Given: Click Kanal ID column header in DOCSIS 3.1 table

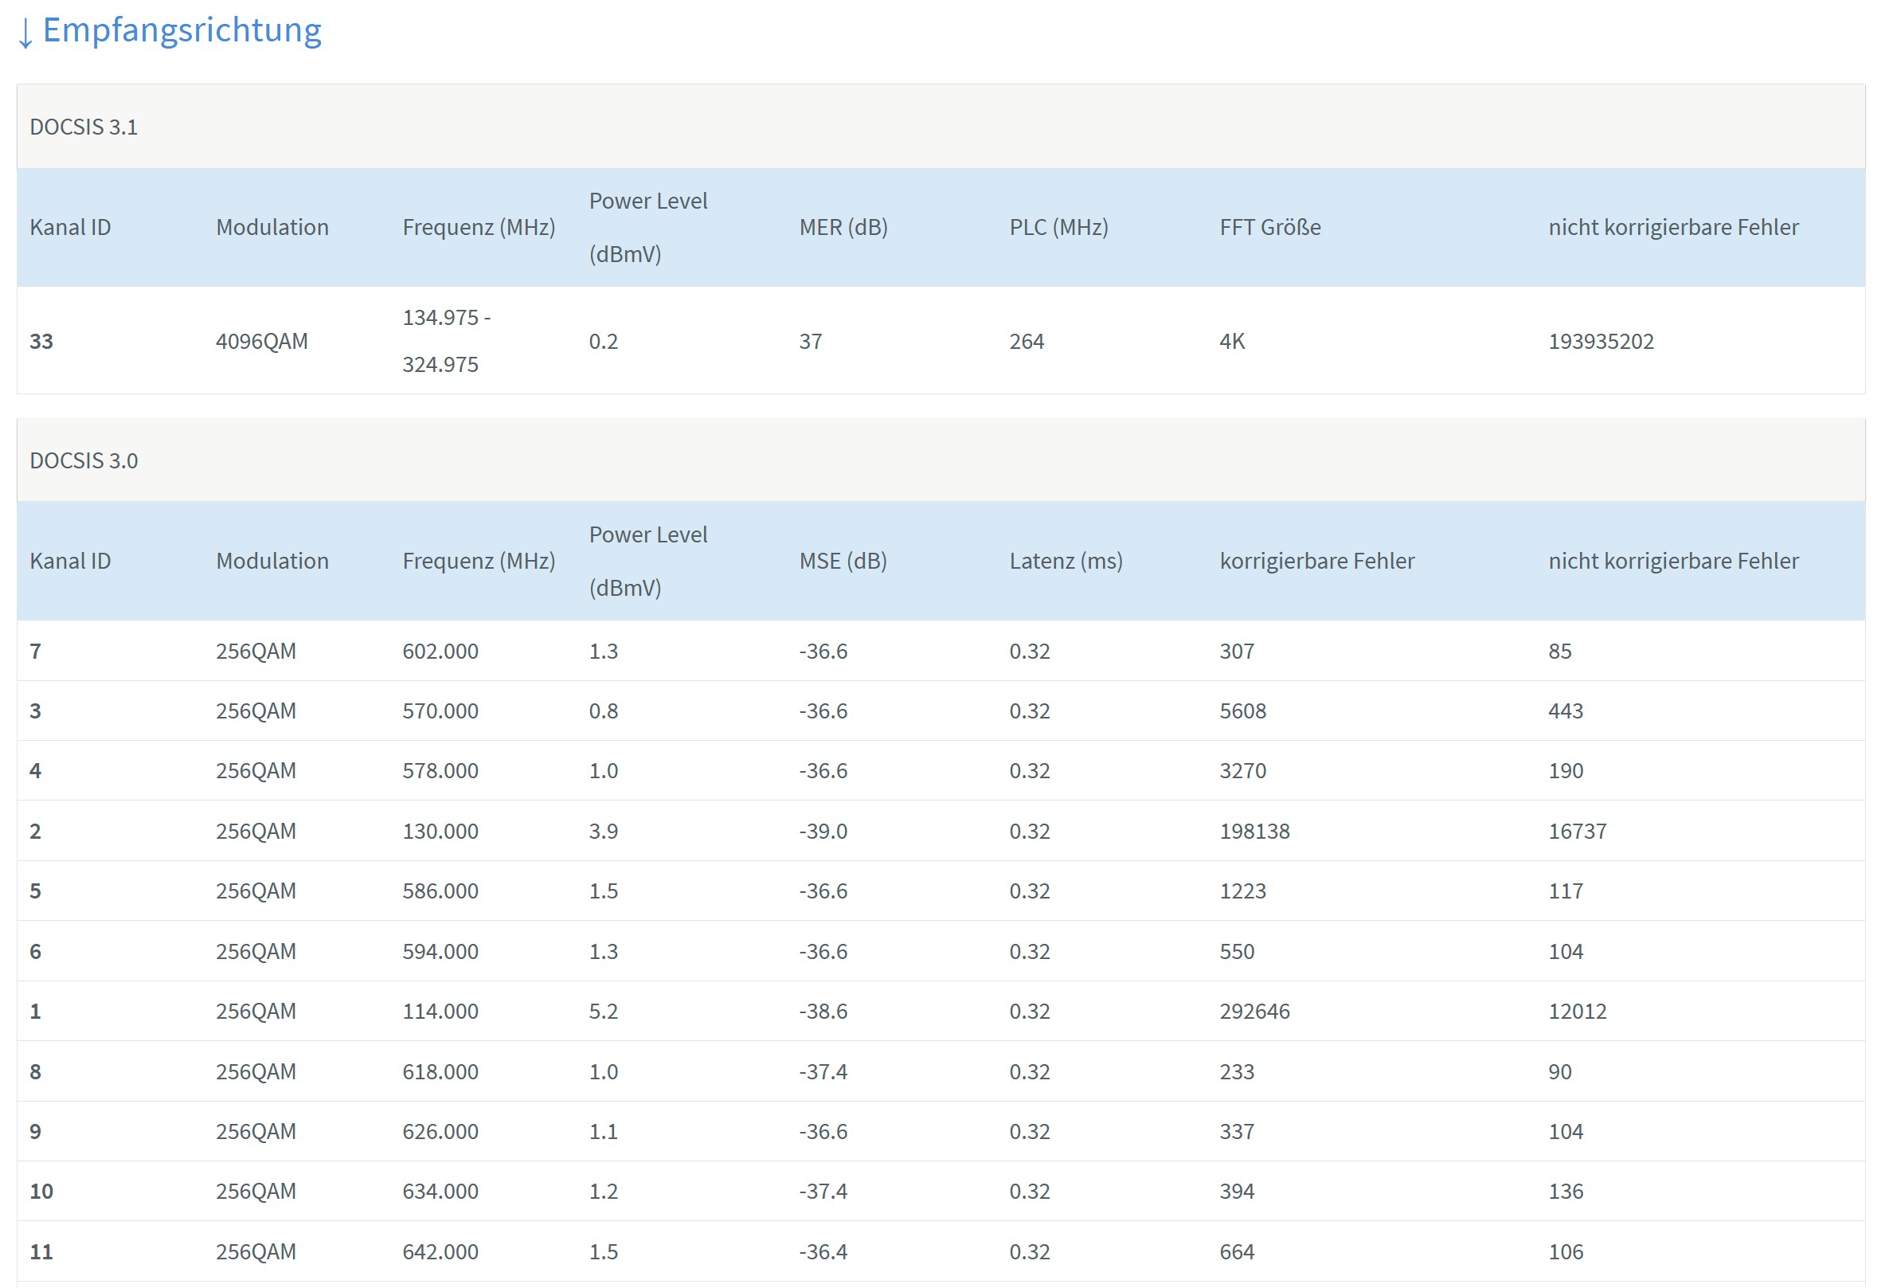Looking at the screenshot, I should 70,227.
